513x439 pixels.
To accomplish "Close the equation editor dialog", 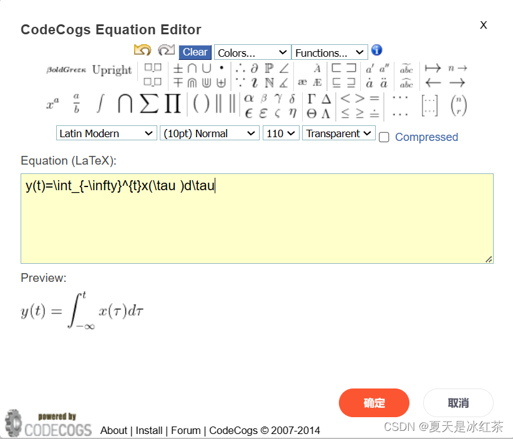I will pos(483,25).
